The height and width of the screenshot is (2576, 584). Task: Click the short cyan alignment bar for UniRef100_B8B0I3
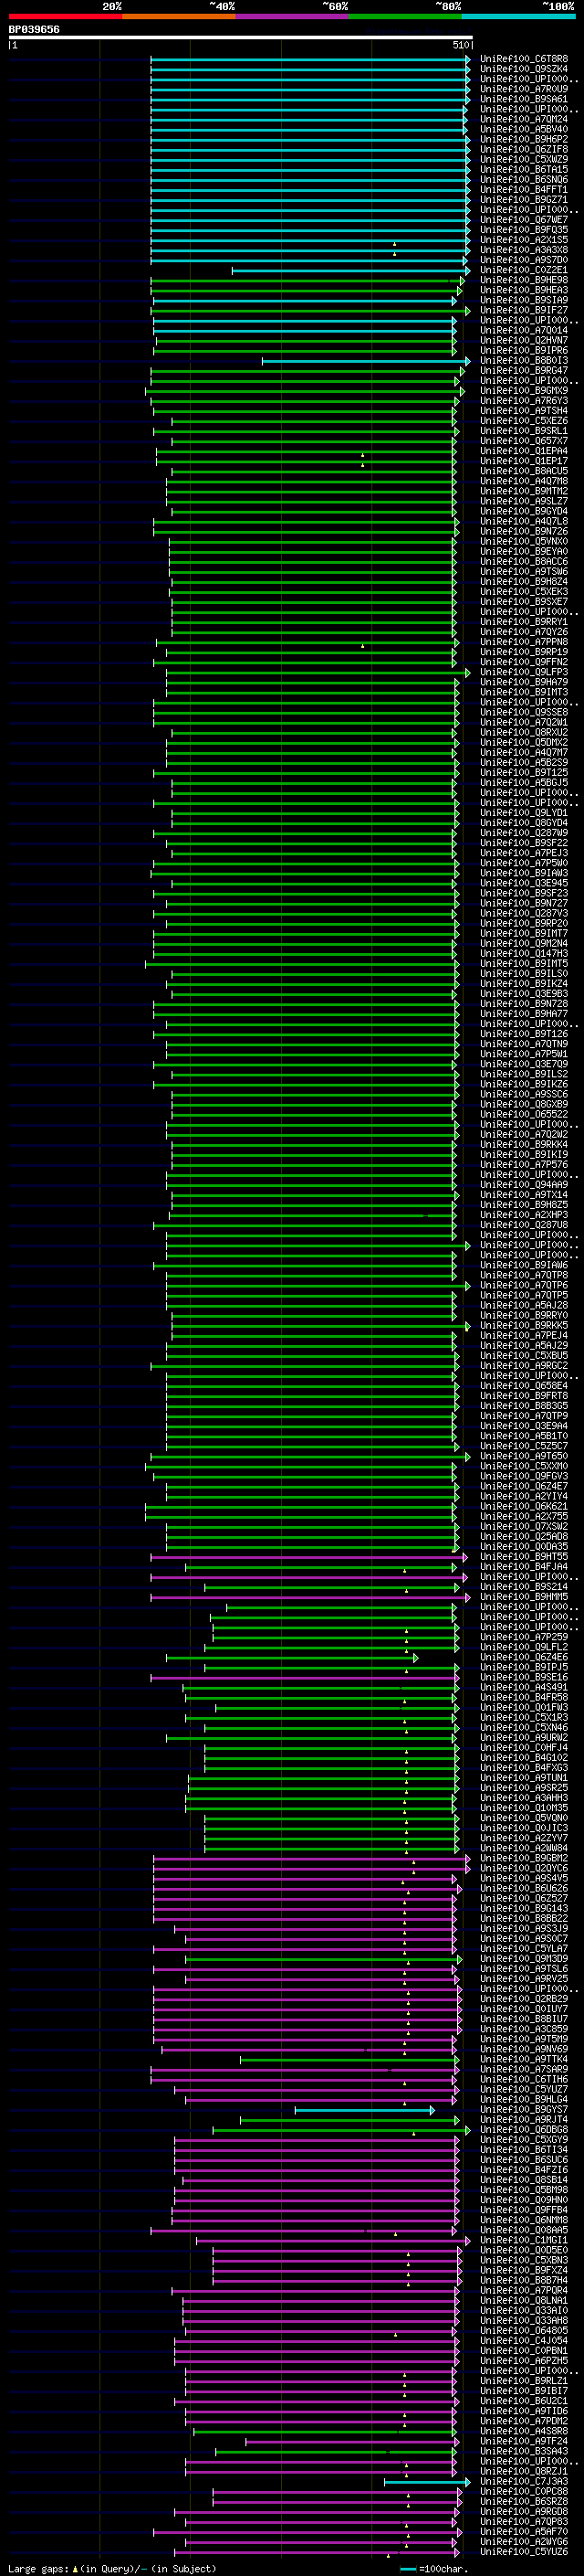[x=365, y=361]
